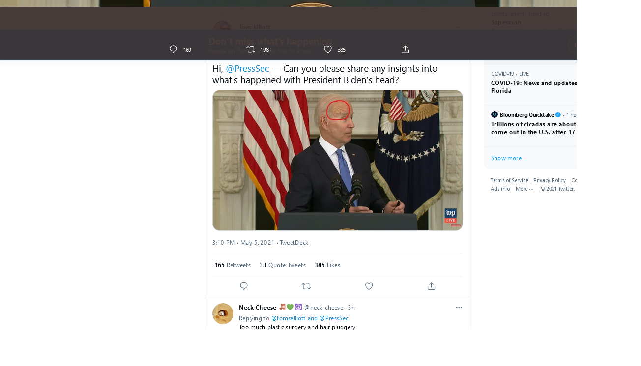View 33 Quote Tweets

click(283, 265)
